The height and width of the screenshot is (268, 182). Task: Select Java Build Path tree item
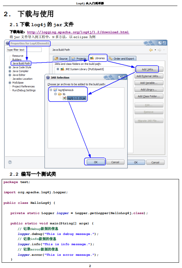point(21,64)
